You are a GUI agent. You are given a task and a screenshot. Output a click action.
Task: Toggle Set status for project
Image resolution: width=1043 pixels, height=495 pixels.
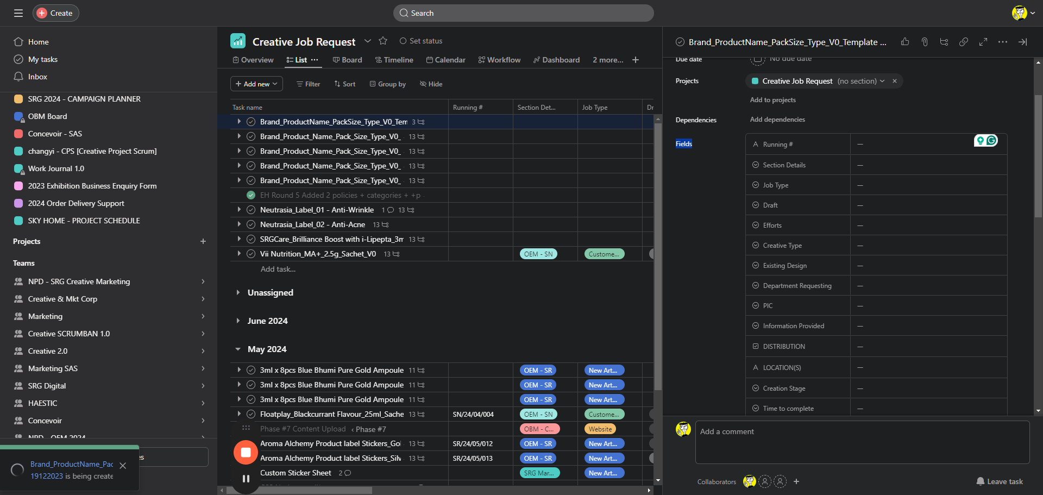pos(421,41)
